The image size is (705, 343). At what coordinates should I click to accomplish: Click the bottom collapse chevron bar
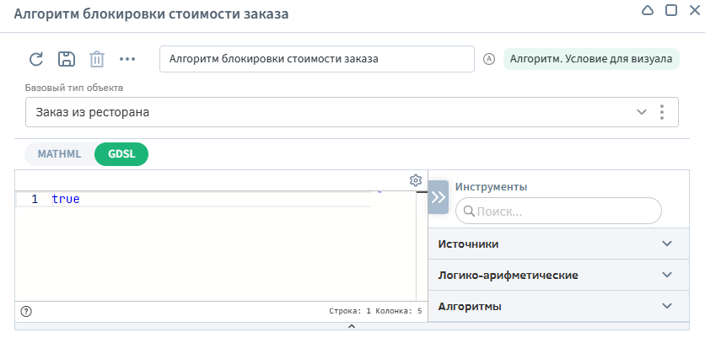pyautogui.click(x=352, y=325)
